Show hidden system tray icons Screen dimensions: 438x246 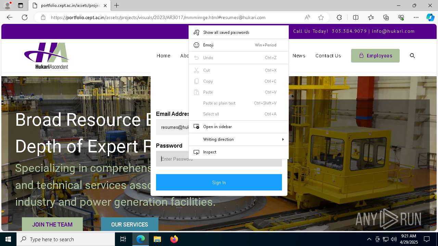369,239
